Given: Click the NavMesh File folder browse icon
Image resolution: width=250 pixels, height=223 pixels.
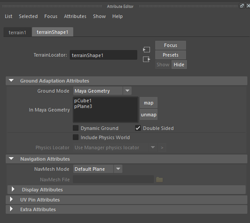Looking at the screenshot, I should pyautogui.click(x=159, y=180).
